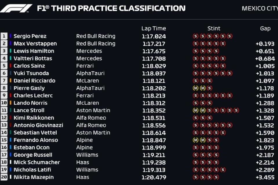This screenshot has width=278, height=185.
Task: Click the first medium tyre icon in Lance Stroll's row
Action: tap(195, 110)
